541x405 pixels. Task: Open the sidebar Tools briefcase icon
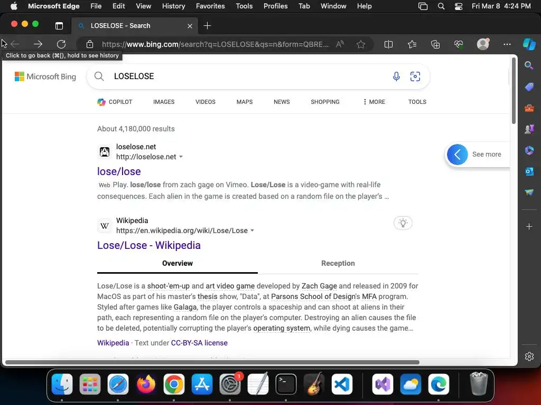(529, 109)
